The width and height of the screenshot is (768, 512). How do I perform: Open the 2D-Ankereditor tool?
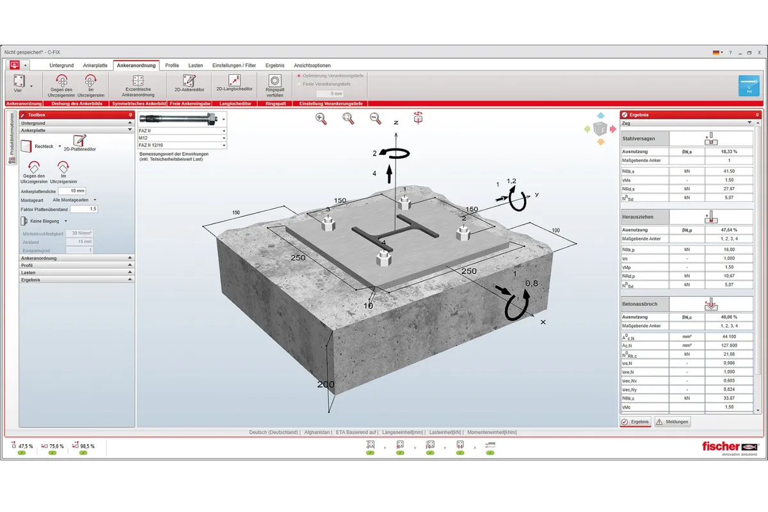(189, 83)
